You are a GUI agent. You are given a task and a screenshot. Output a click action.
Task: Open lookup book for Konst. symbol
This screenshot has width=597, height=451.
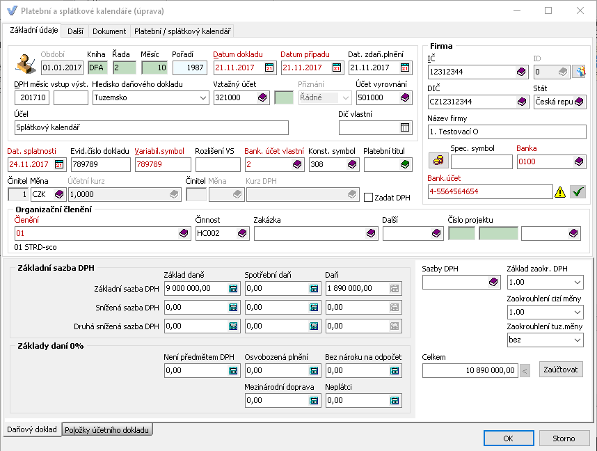(x=352, y=164)
